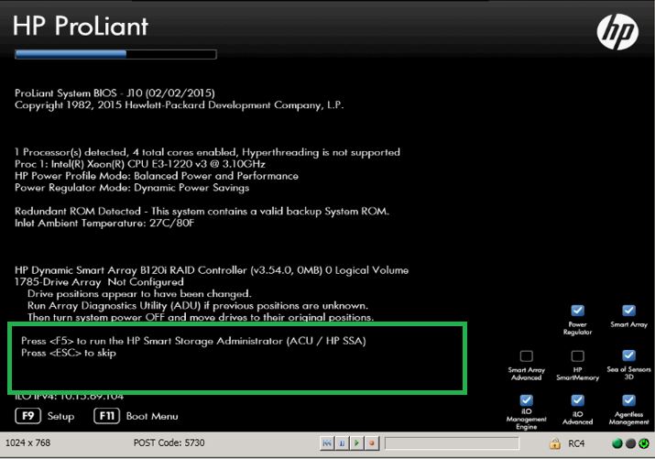Image resolution: width=655 pixels, height=459 pixels.
Task: Enable the HP SmartMemory checkbox
Action: 577,355
